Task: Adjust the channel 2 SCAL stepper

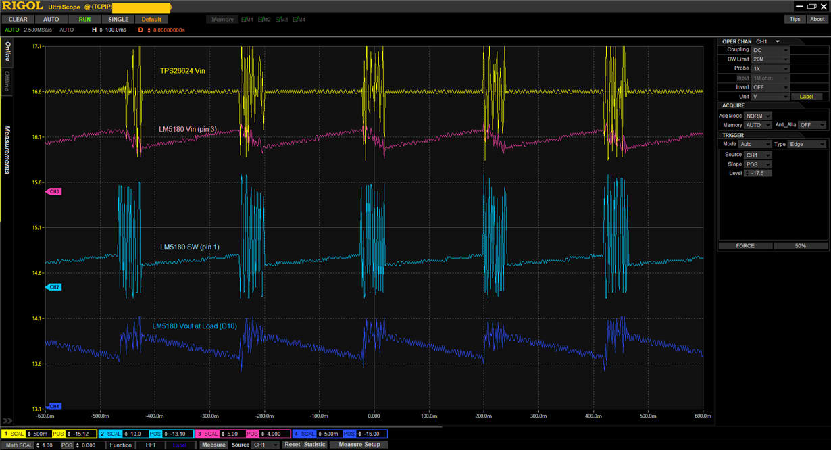Action: coord(125,434)
